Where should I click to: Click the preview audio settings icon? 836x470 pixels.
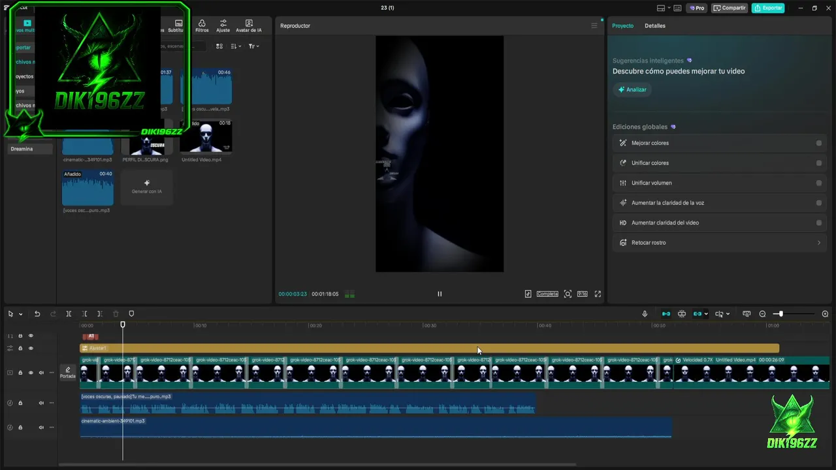tap(528, 294)
